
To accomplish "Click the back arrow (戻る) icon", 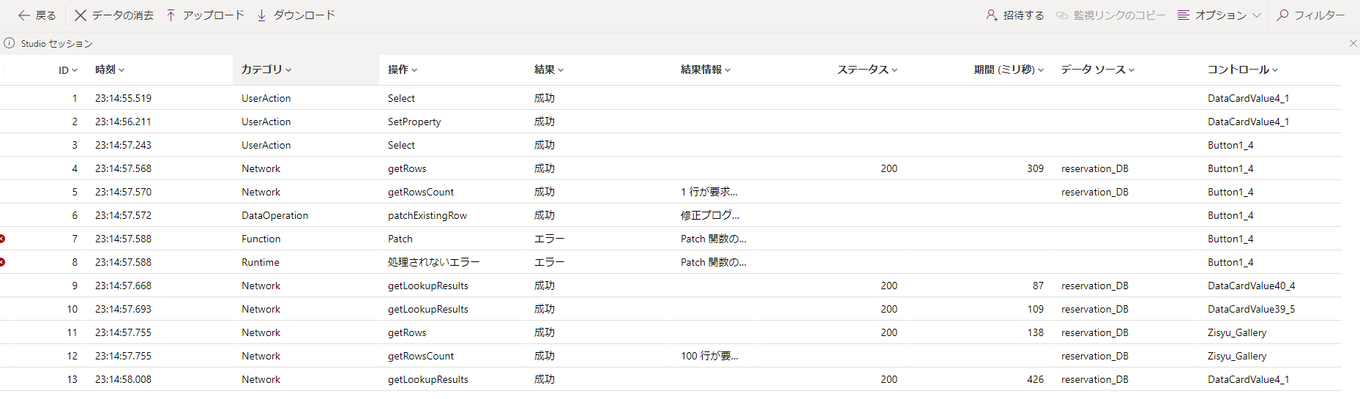I will point(24,15).
